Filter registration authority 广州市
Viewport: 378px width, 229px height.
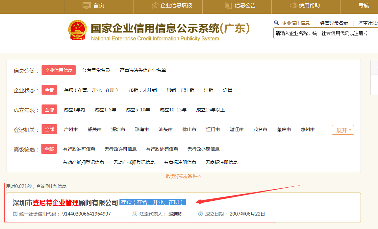(x=71, y=129)
